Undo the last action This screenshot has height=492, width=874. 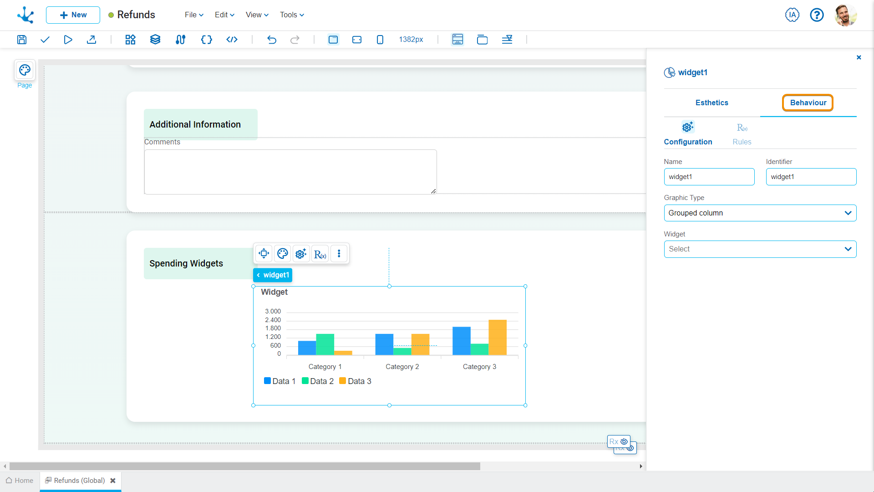(272, 40)
